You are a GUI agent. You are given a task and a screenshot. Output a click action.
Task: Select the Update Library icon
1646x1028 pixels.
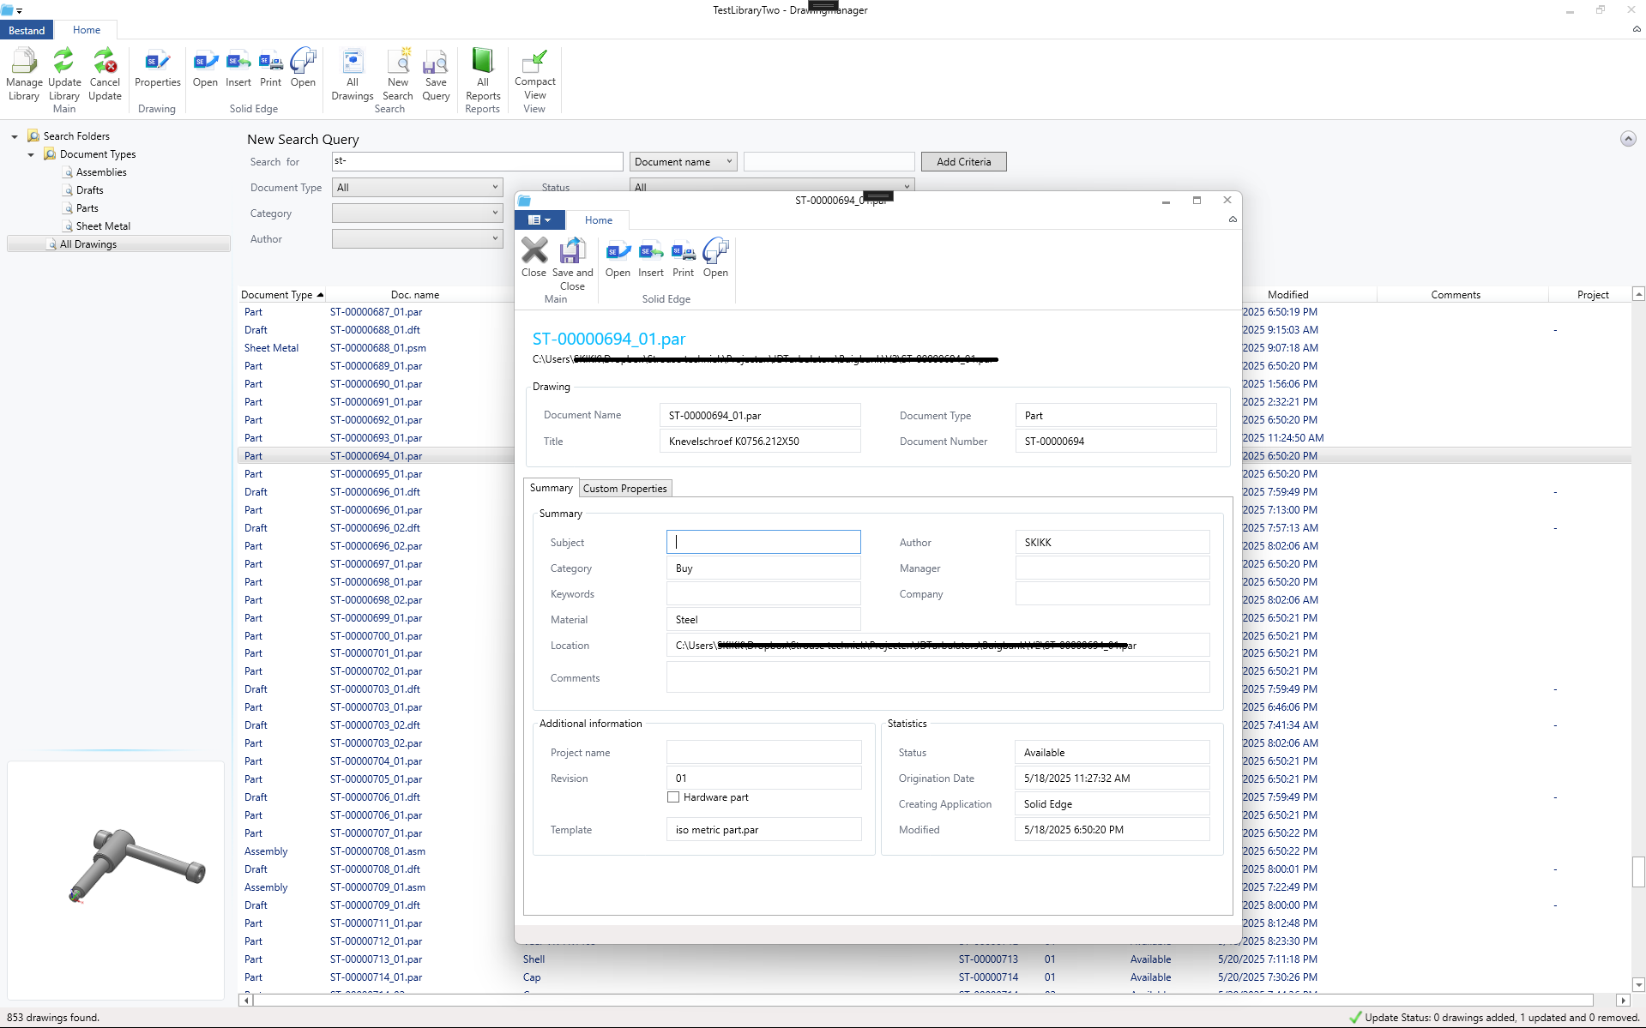[63, 75]
